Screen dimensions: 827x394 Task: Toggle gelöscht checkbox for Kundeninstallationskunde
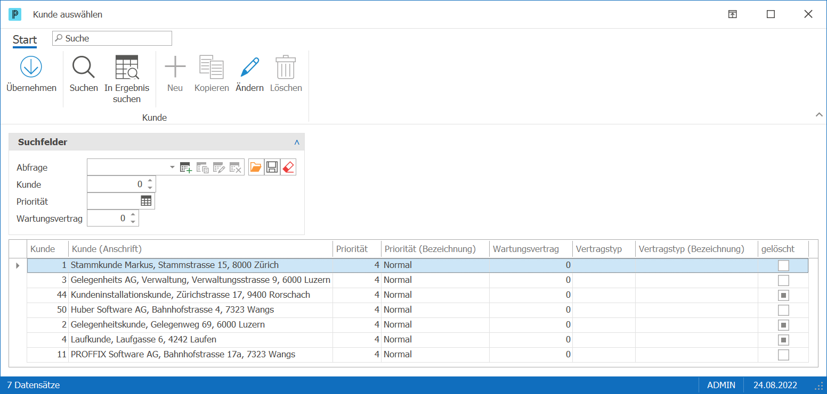pos(783,295)
